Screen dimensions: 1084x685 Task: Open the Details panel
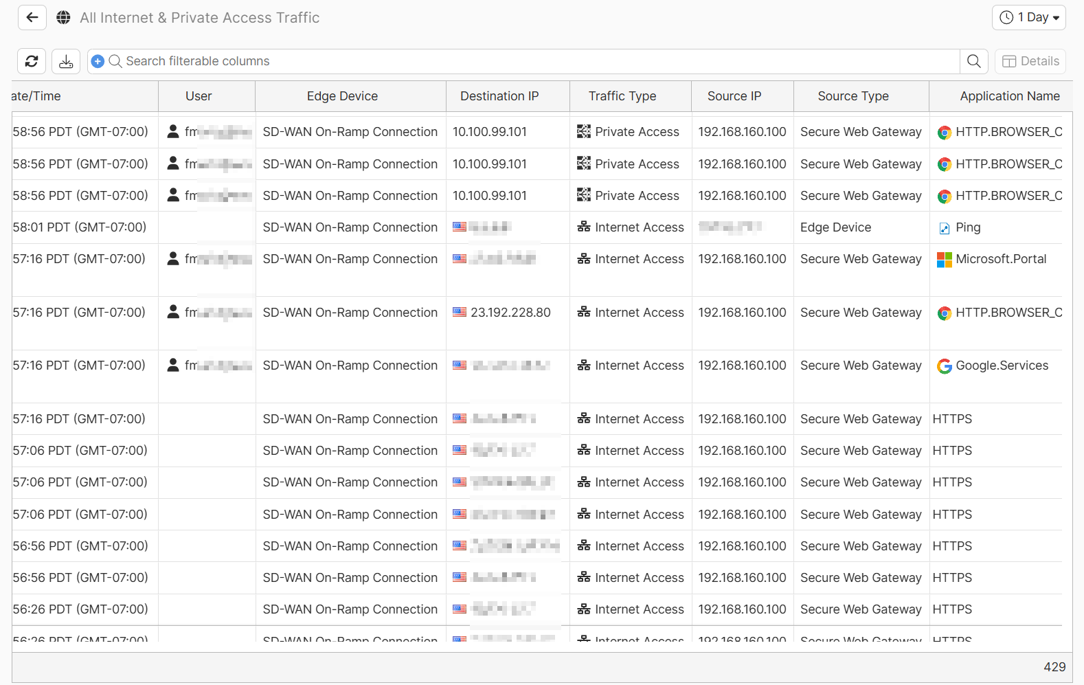point(1030,61)
